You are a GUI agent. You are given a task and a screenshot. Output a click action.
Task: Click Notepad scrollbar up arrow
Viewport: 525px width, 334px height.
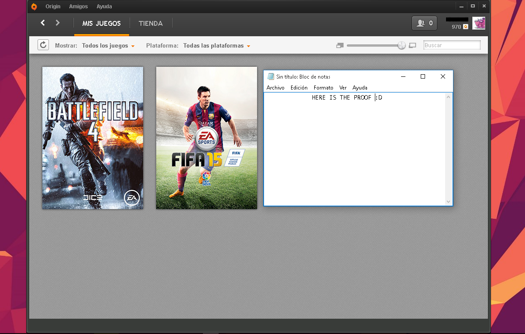click(449, 97)
